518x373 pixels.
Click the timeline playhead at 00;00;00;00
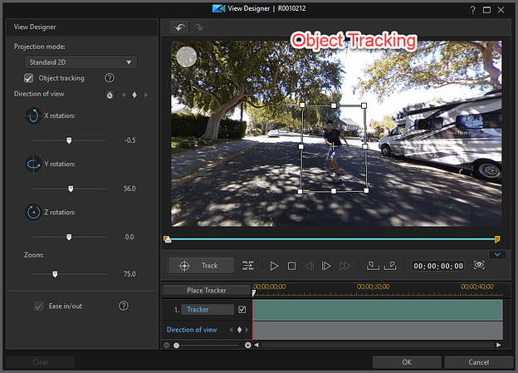pos(254,292)
